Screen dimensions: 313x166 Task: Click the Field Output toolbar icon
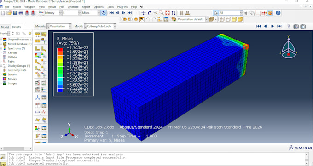(41, 13)
